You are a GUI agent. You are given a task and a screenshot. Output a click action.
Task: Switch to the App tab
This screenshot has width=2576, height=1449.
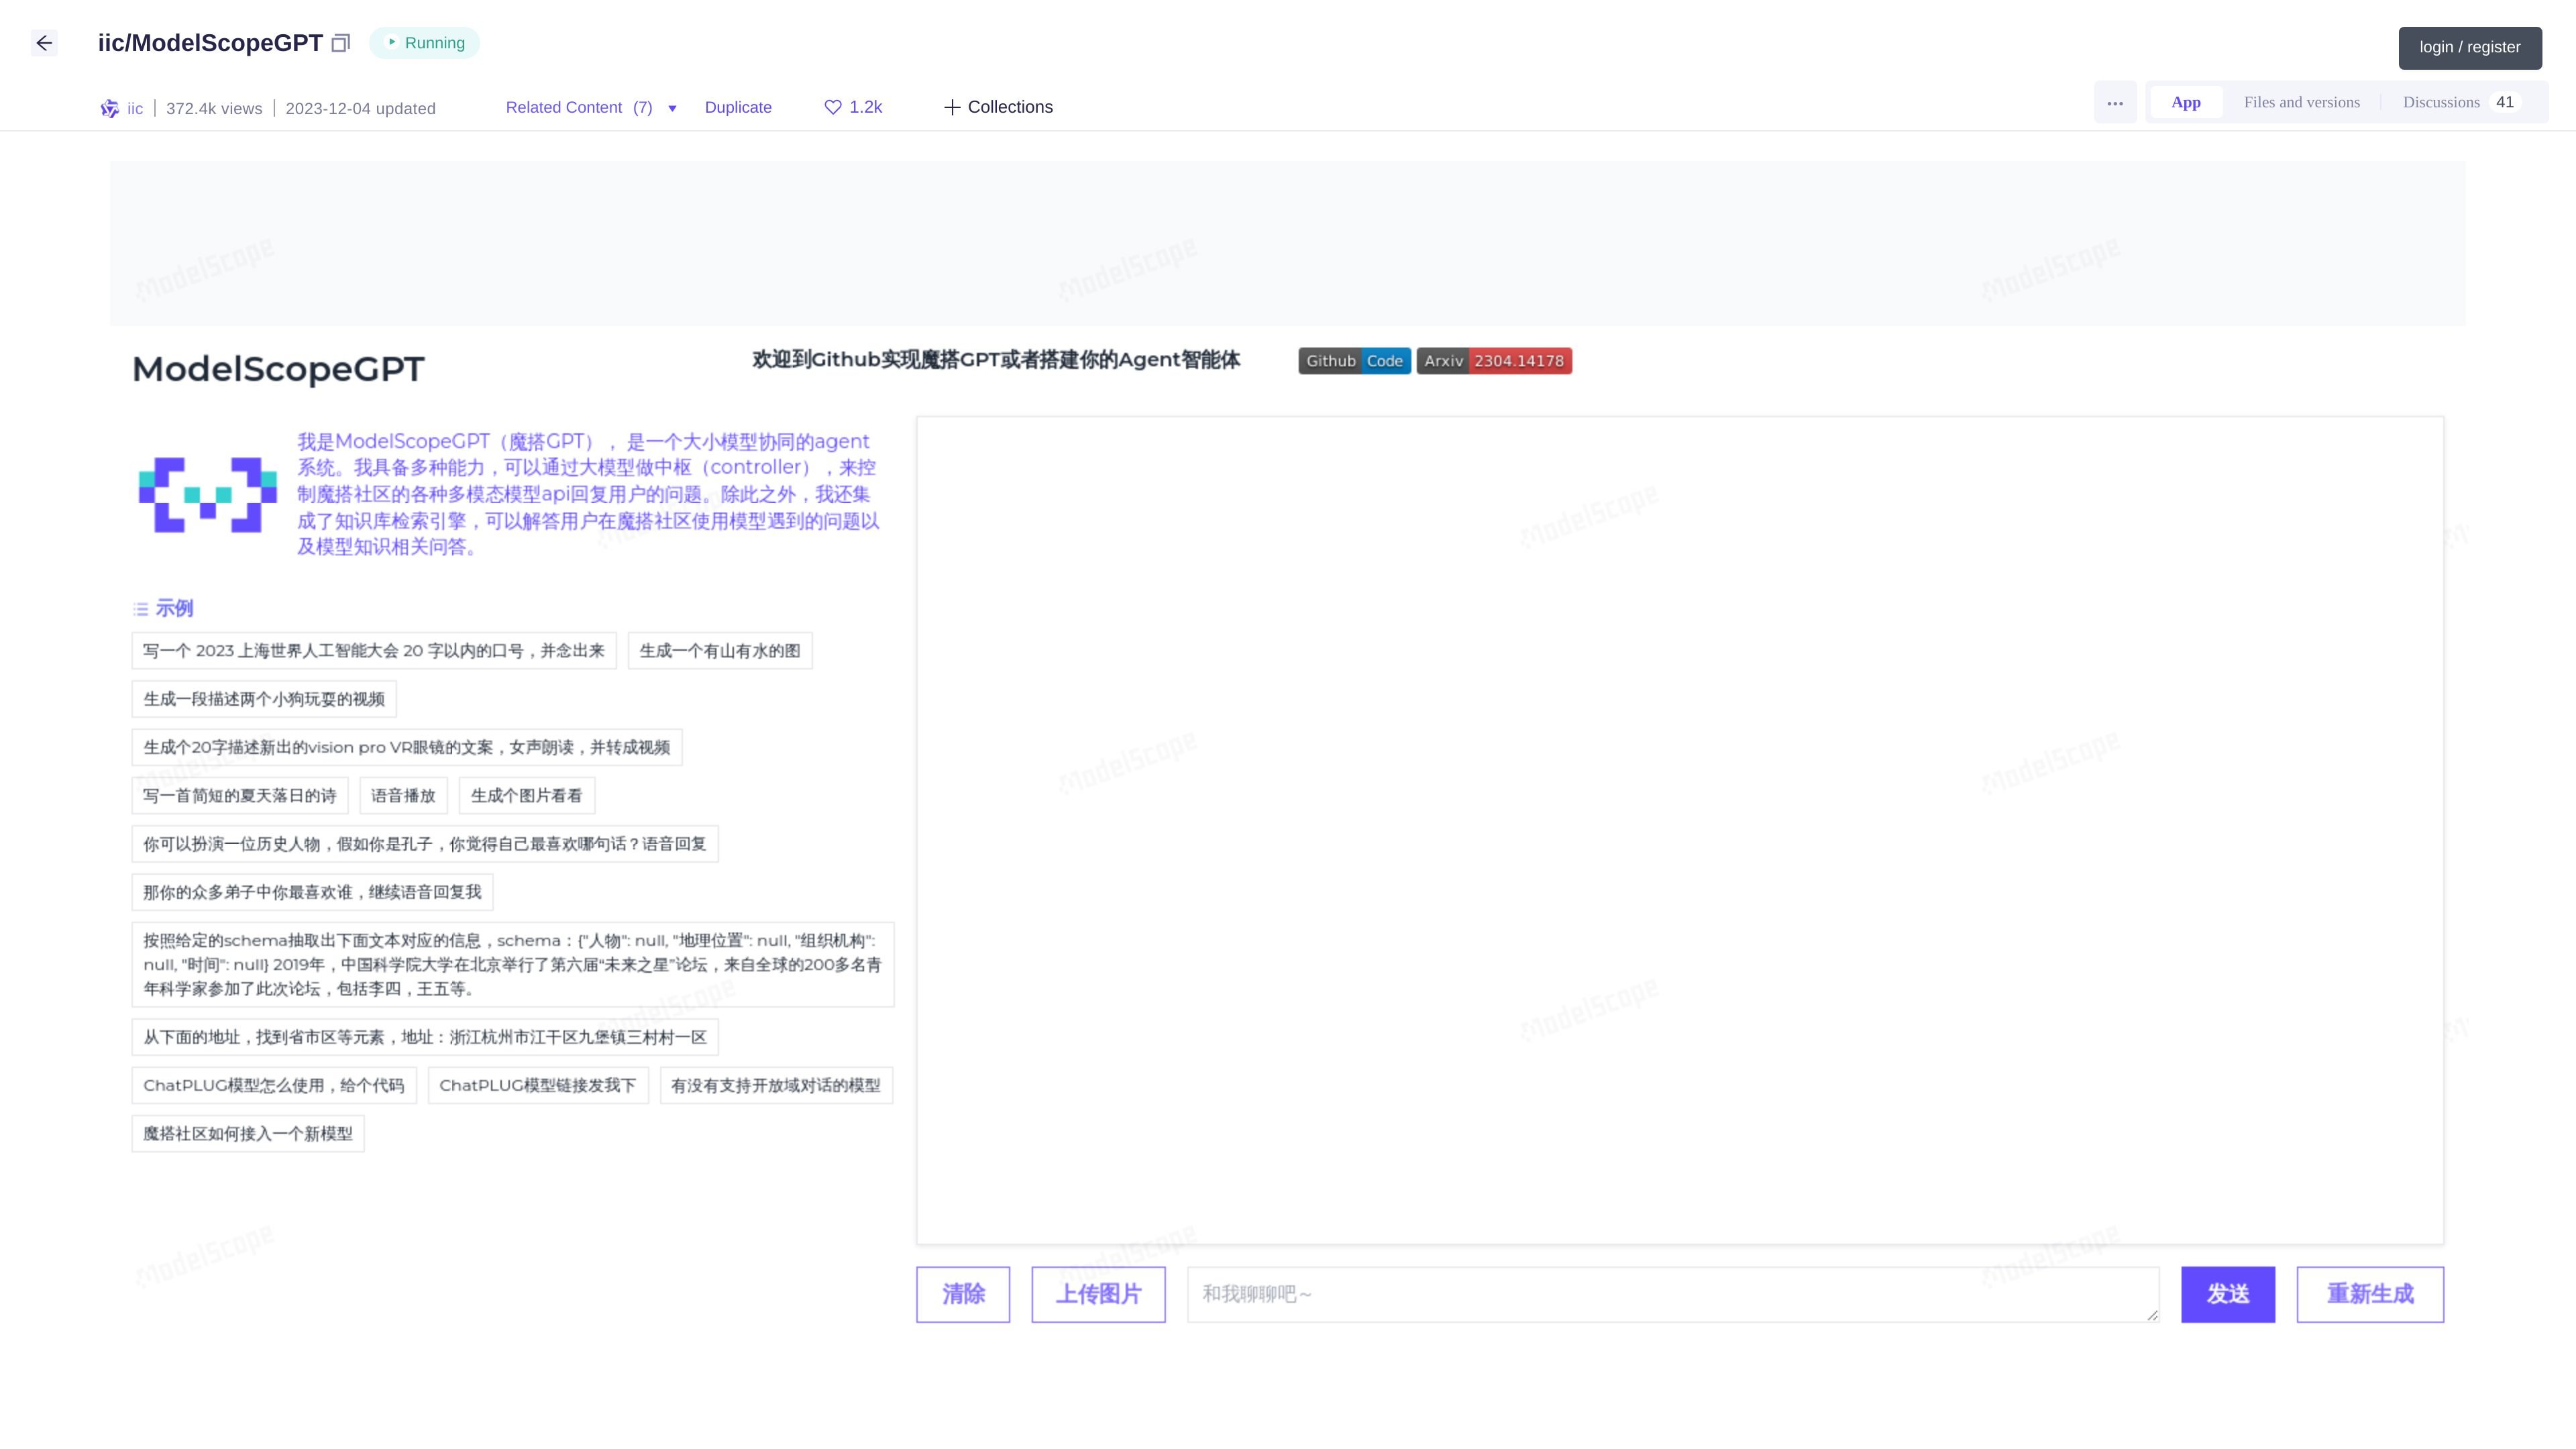[x=2186, y=102]
